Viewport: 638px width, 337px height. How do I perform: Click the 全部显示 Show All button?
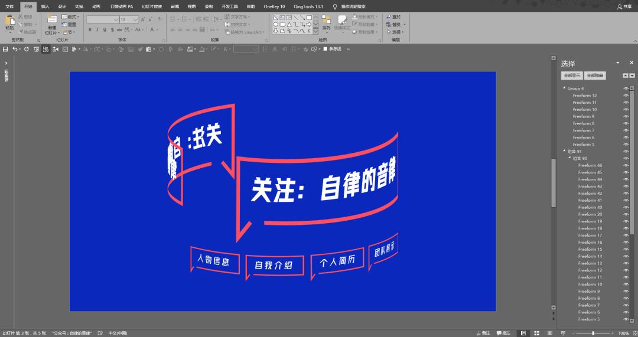coord(572,76)
